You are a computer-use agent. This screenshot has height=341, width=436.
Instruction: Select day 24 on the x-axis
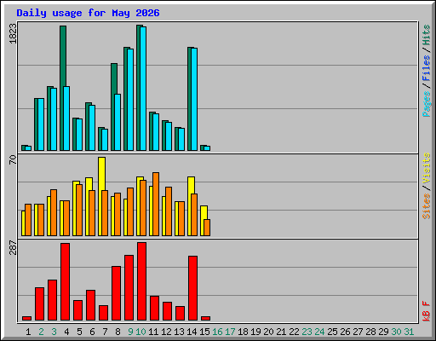[x=319, y=332]
